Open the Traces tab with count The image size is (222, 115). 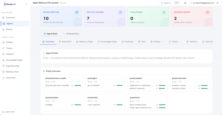175,42
